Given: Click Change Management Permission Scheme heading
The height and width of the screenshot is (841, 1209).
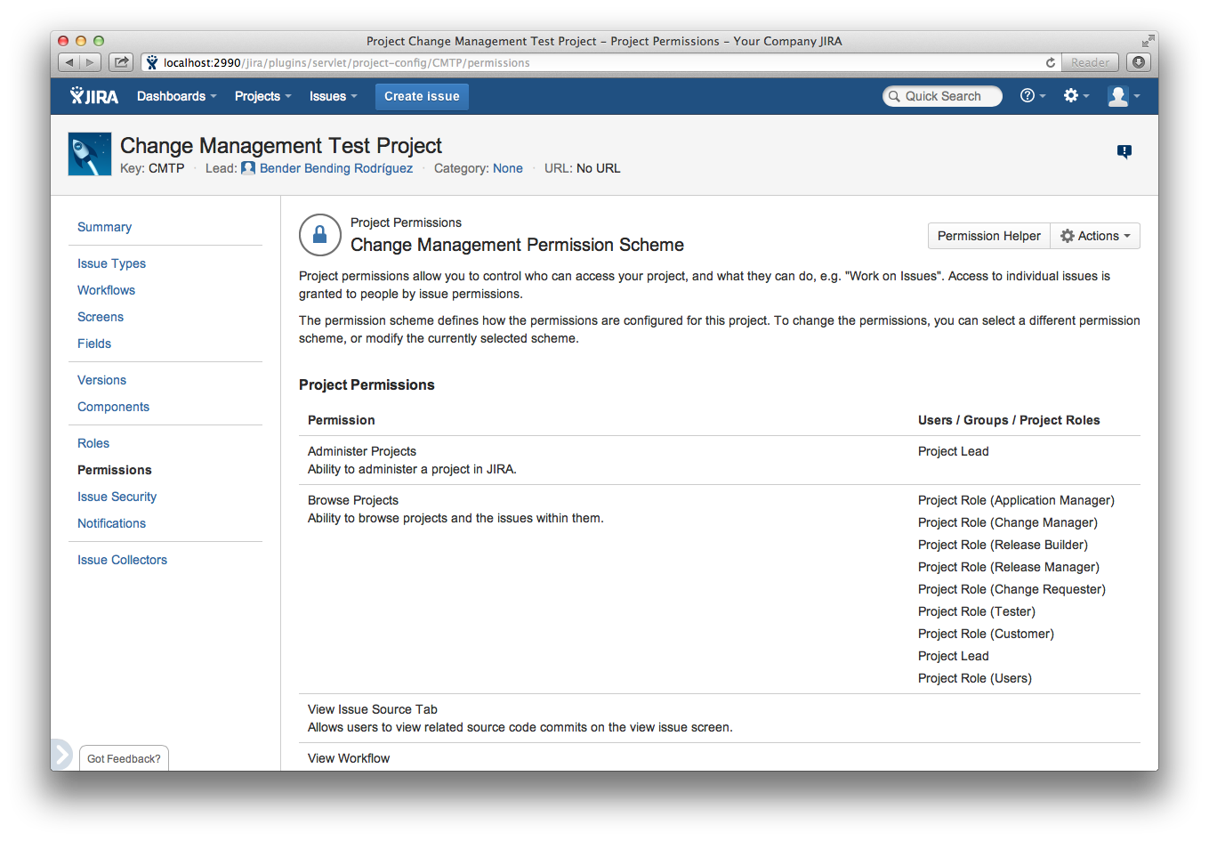Looking at the screenshot, I should tap(517, 245).
